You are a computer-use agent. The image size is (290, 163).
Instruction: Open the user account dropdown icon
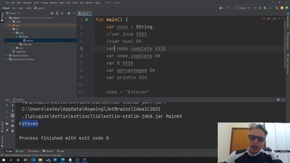[x=222, y=8]
